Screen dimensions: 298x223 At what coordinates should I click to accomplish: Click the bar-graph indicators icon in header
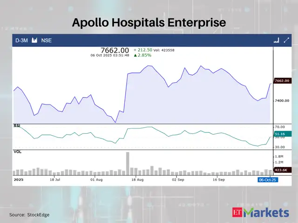pos(276,40)
